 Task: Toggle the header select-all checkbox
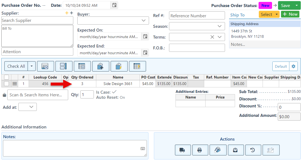pyautogui.click(x=6, y=77)
